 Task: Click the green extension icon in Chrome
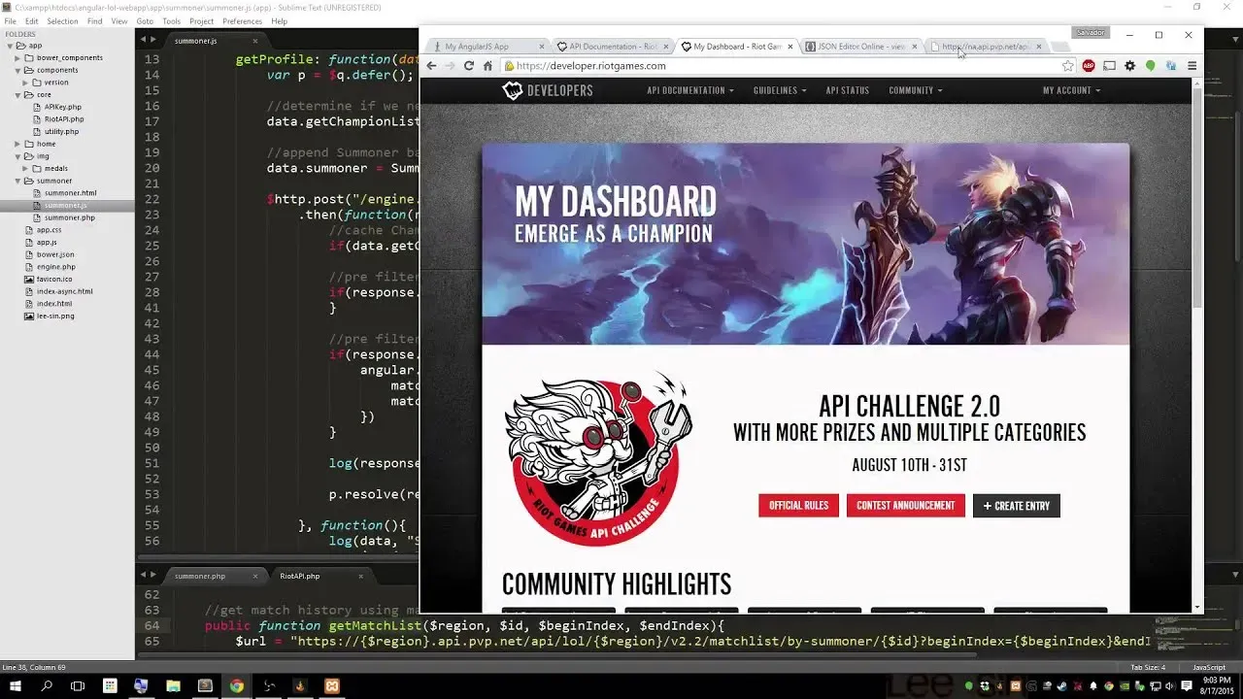point(1150,66)
